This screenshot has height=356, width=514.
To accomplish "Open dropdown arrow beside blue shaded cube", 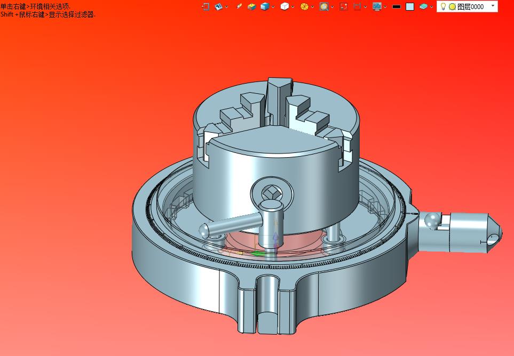I will 273,7.
